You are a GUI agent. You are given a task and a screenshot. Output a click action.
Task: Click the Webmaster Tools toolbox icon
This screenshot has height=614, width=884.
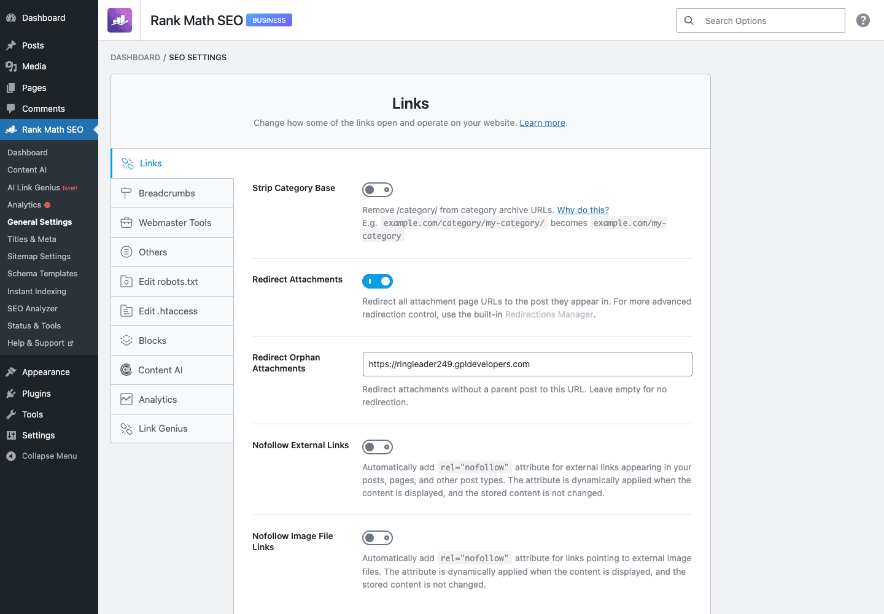126,222
